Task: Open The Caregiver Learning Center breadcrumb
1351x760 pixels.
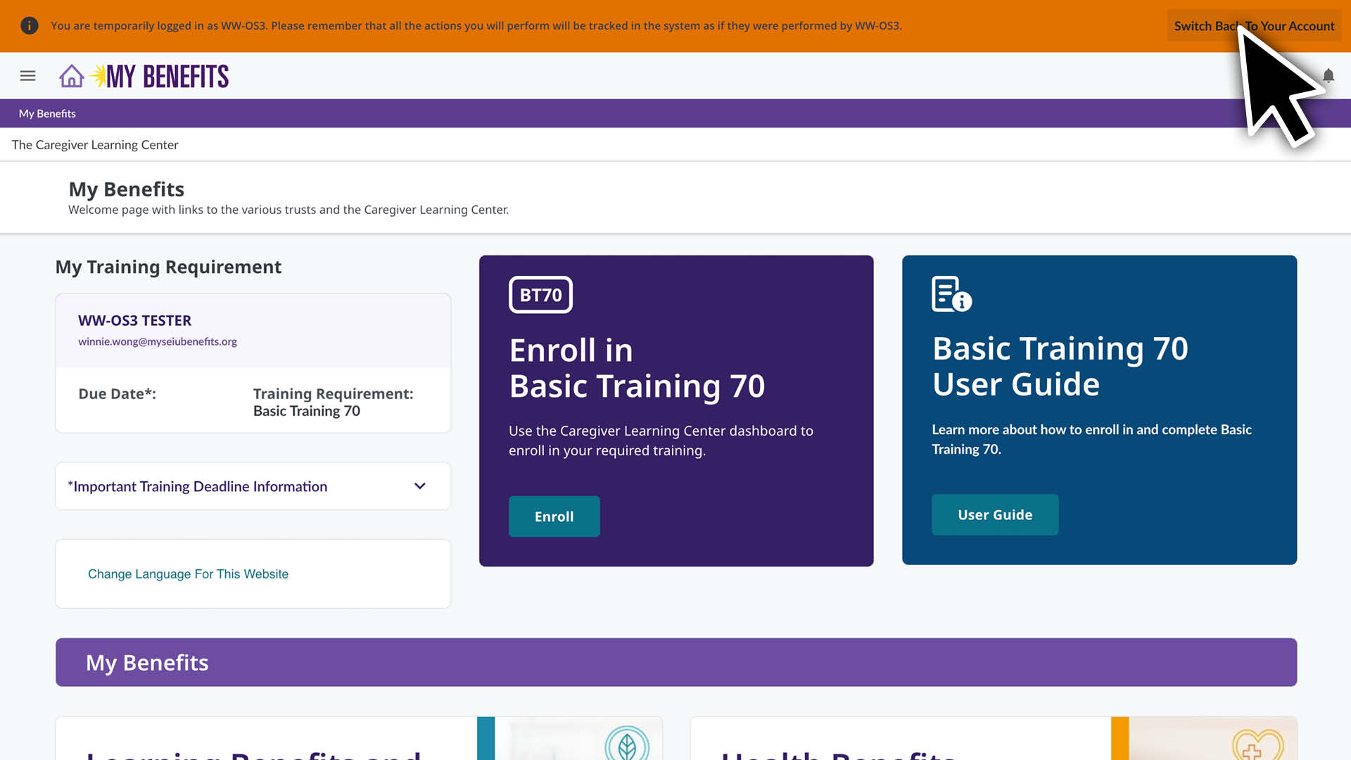Action: pos(95,144)
